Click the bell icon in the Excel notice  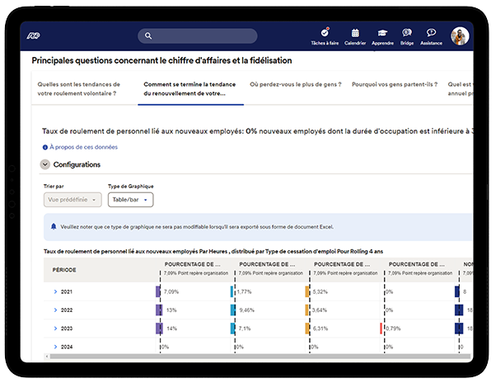54,226
